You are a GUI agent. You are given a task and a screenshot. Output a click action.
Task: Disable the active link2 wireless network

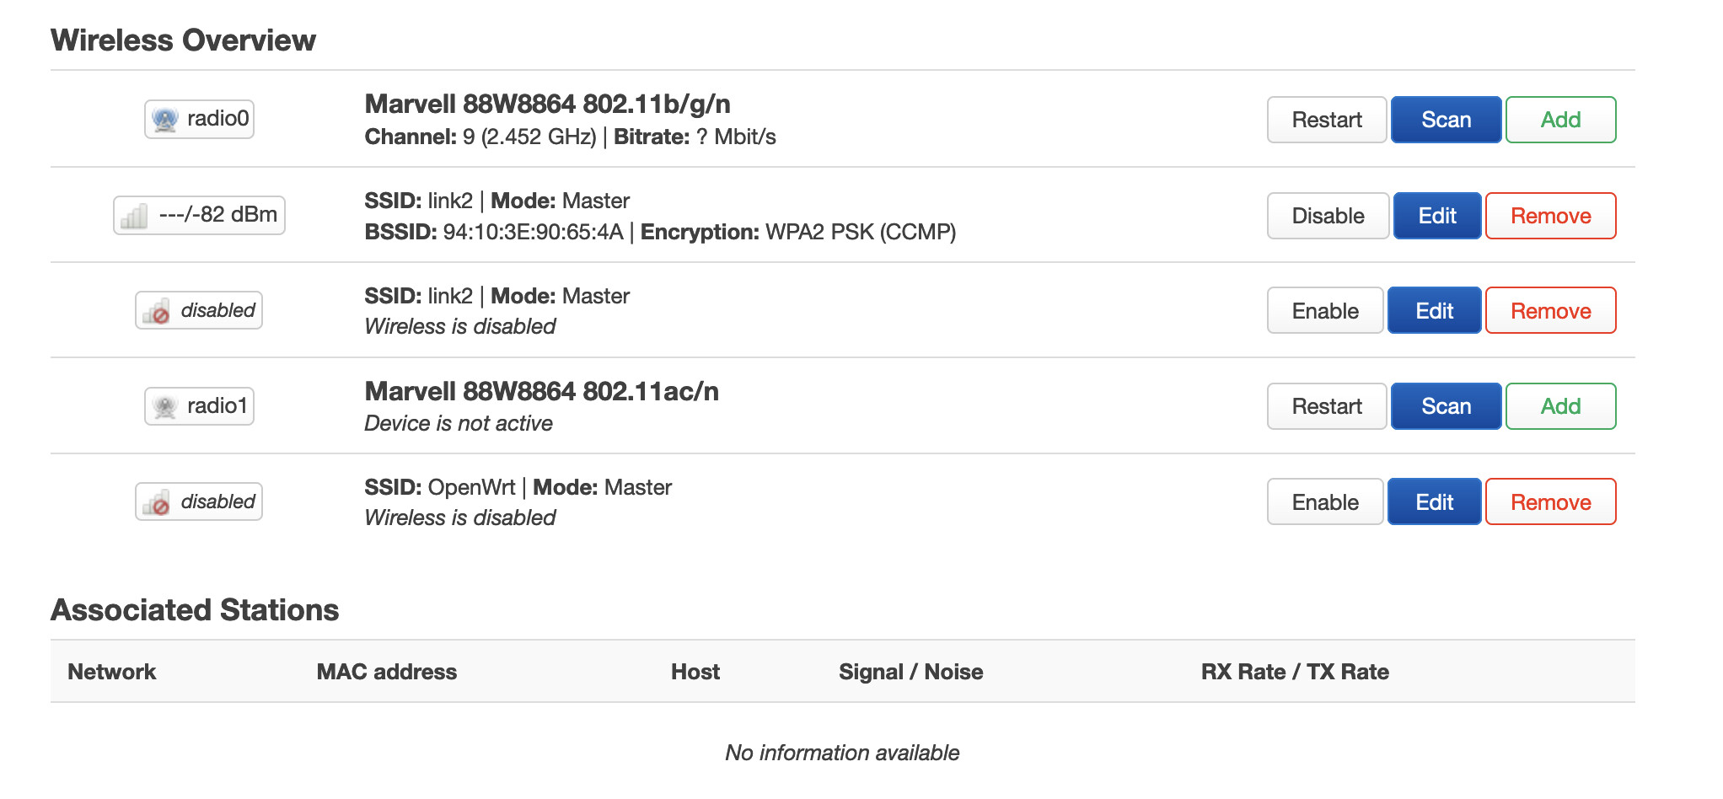(1328, 216)
